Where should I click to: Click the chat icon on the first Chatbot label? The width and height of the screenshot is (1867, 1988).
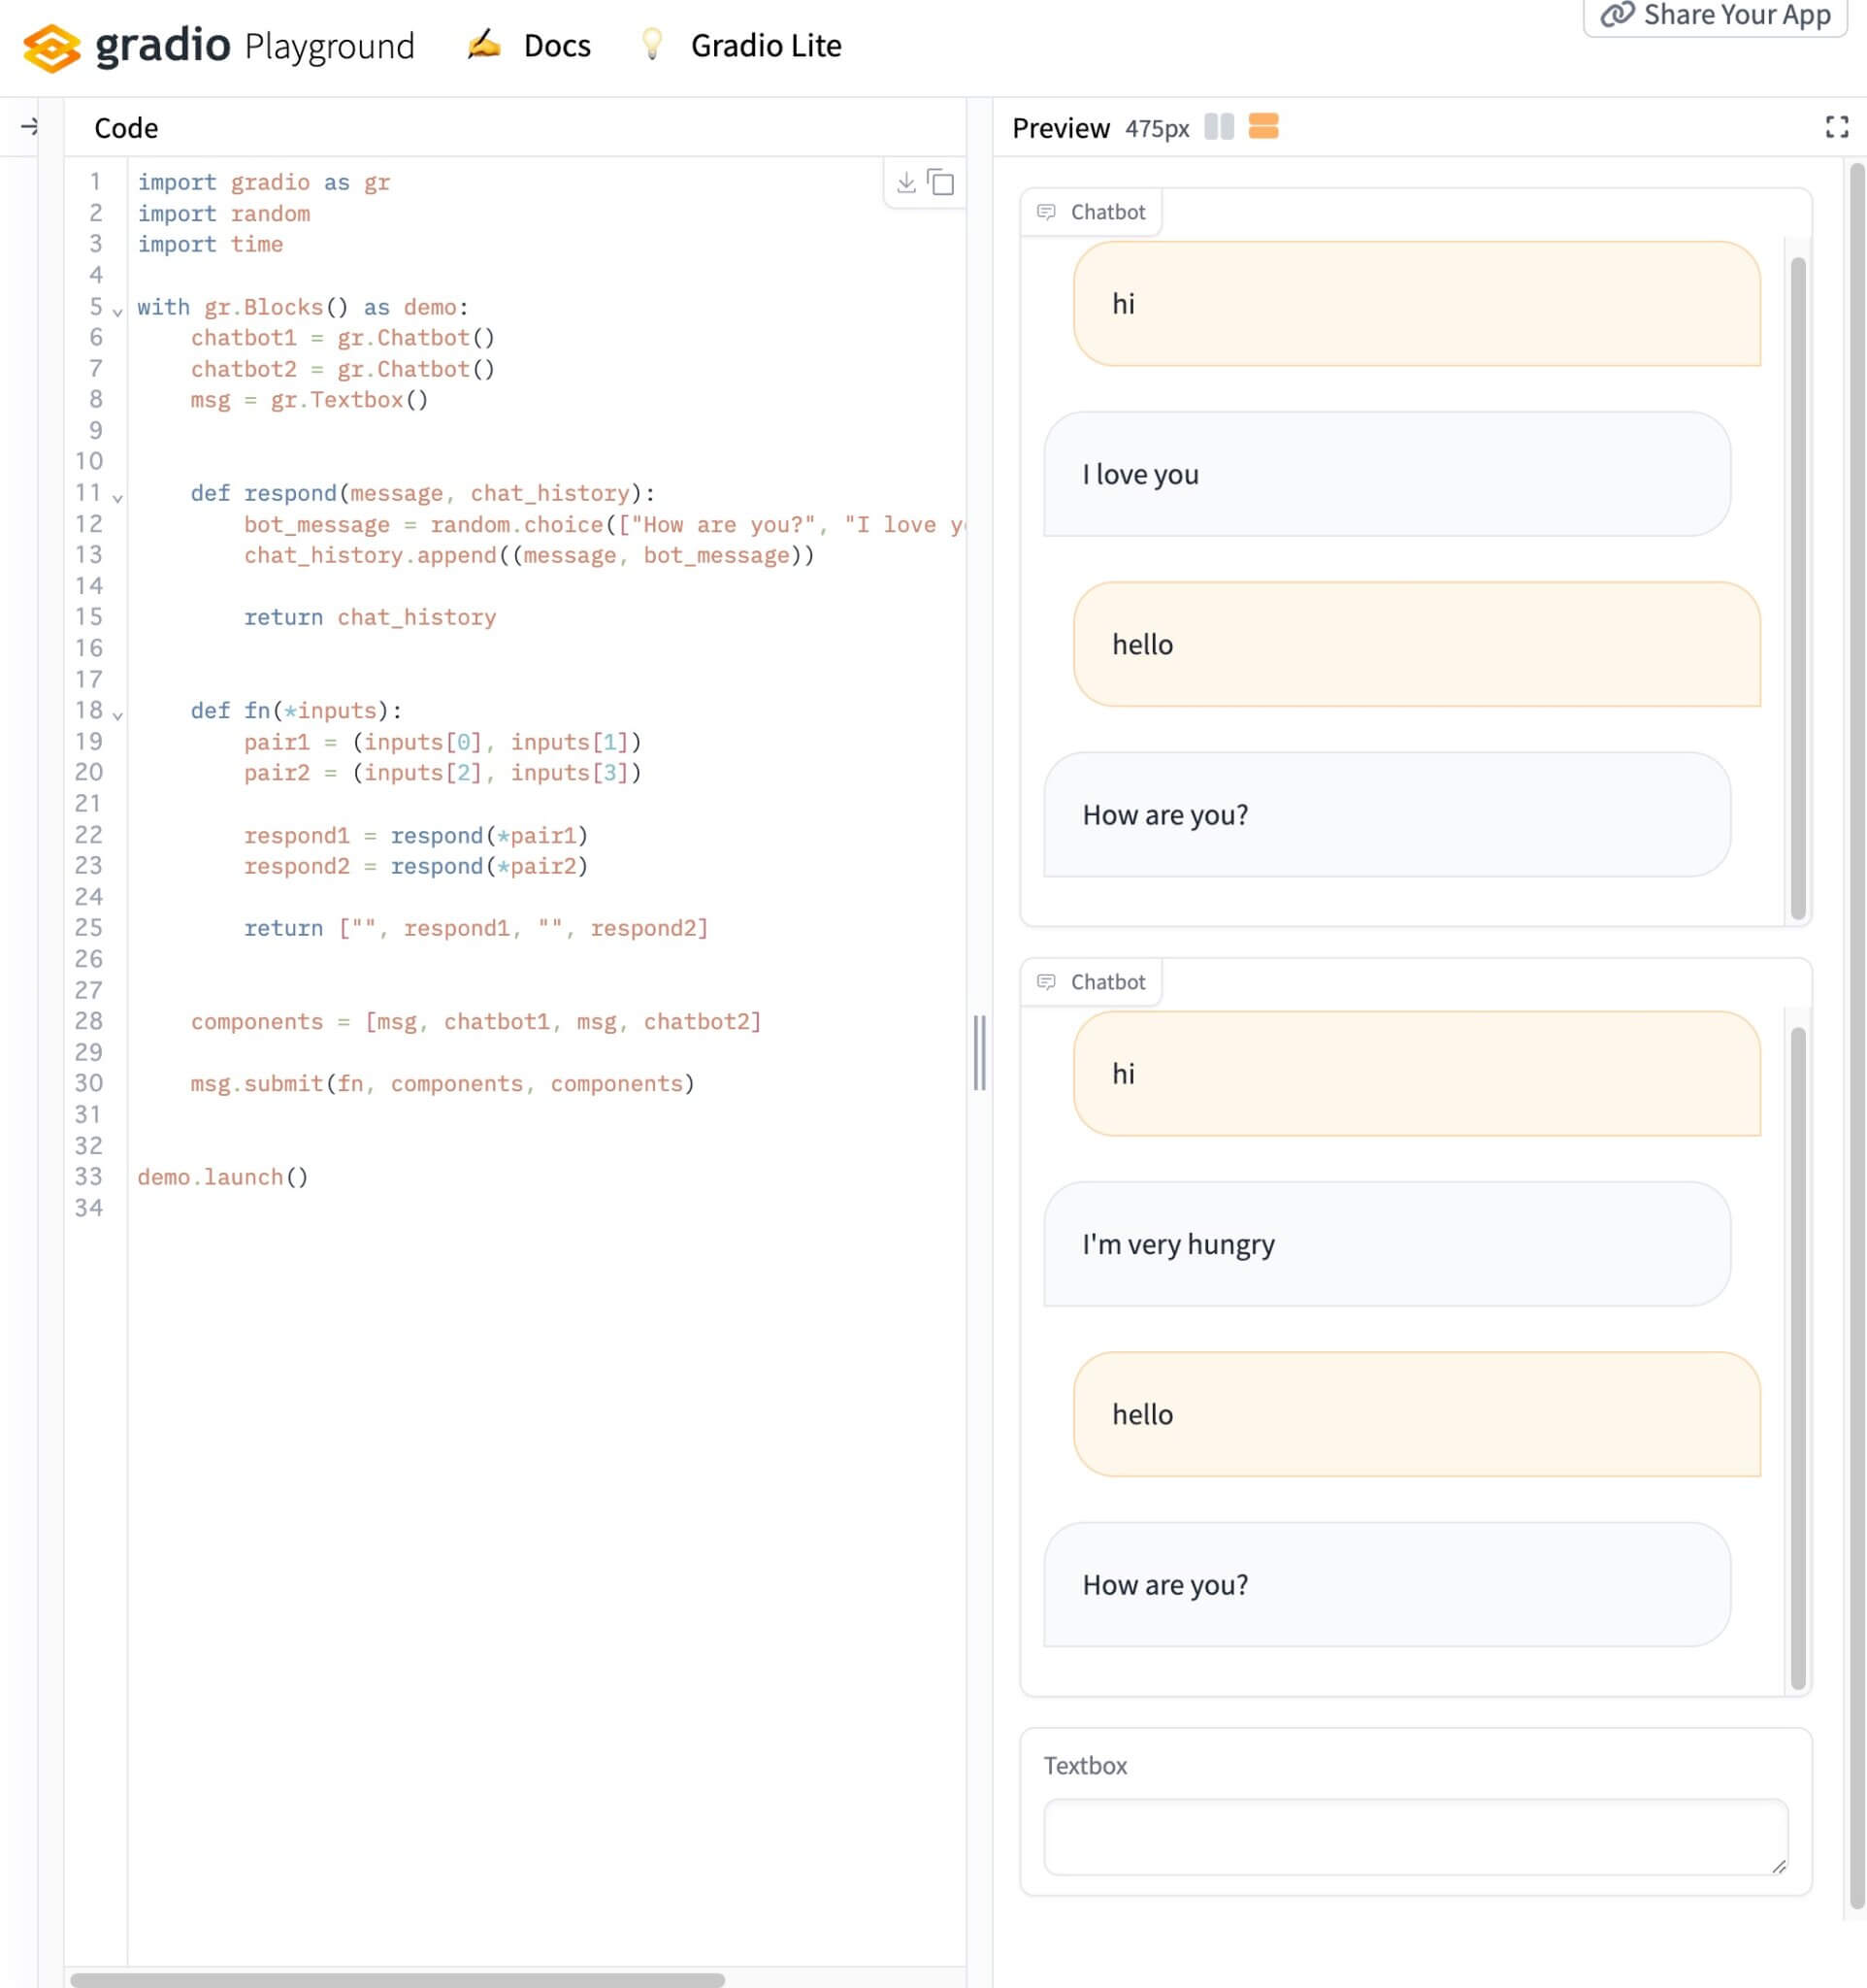click(x=1047, y=212)
